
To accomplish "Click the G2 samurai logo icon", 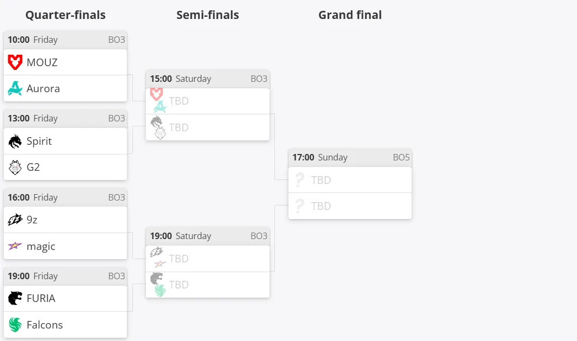I will 15,168.
